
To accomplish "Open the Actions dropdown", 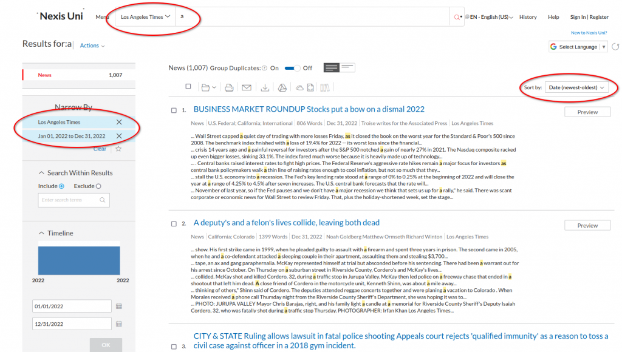I will pyautogui.click(x=92, y=46).
